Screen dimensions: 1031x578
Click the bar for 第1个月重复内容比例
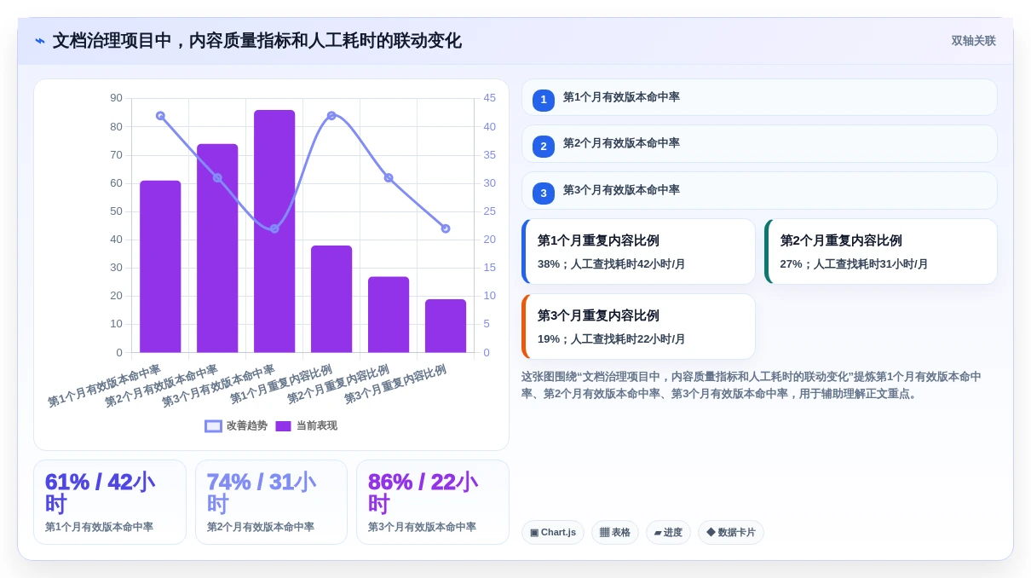pos(331,298)
